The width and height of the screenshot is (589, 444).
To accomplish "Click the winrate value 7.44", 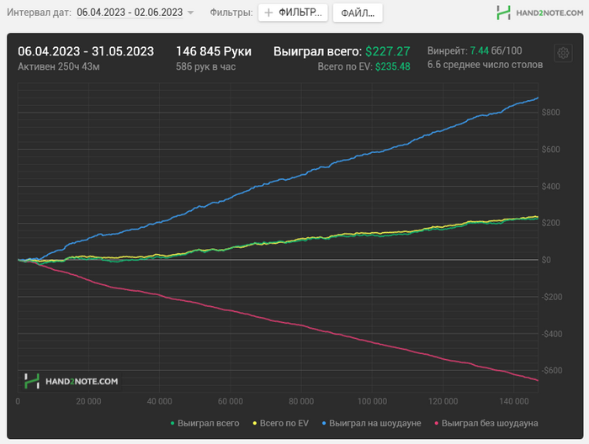I will (480, 50).
